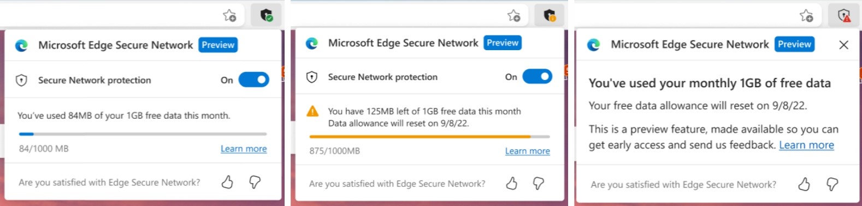The image size is (862, 206).
Task: Click the orange 875/1000MB usage progress bar
Action: pos(429,136)
